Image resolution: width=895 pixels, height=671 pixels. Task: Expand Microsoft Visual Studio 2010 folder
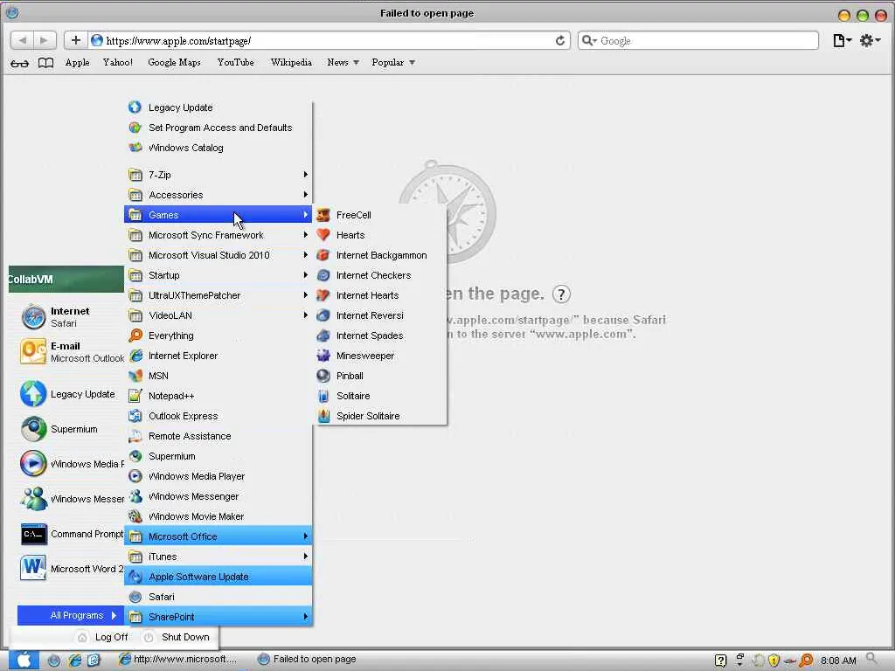218,255
